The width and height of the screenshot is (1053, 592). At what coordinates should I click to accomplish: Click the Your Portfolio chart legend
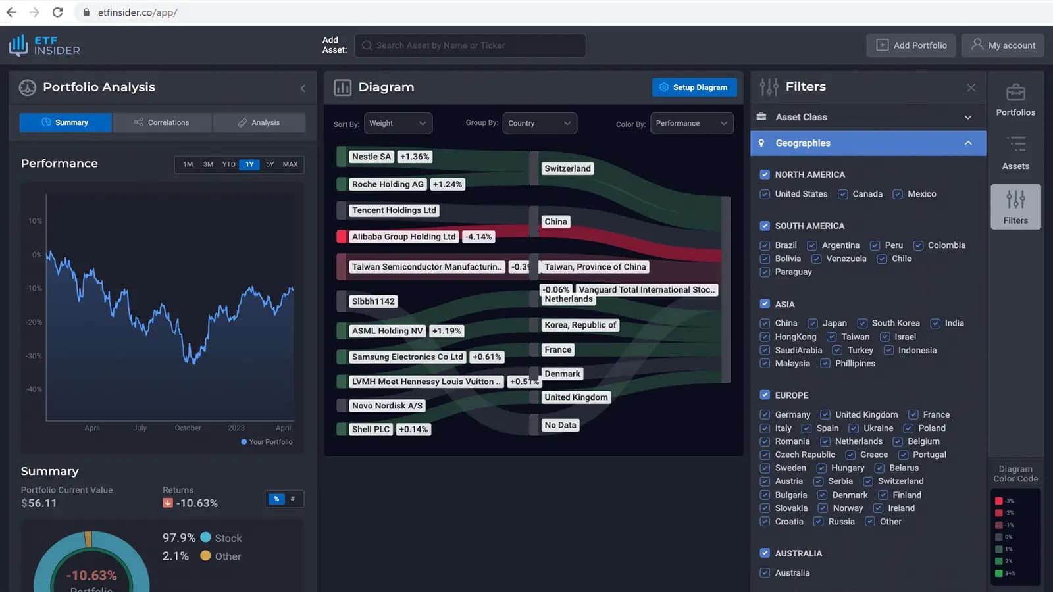coord(267,442)
